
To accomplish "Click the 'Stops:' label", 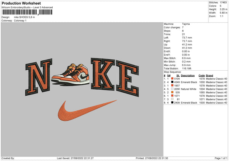I will (167, 31).
